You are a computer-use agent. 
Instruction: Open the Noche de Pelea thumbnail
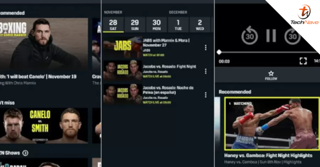click(122, 94)
